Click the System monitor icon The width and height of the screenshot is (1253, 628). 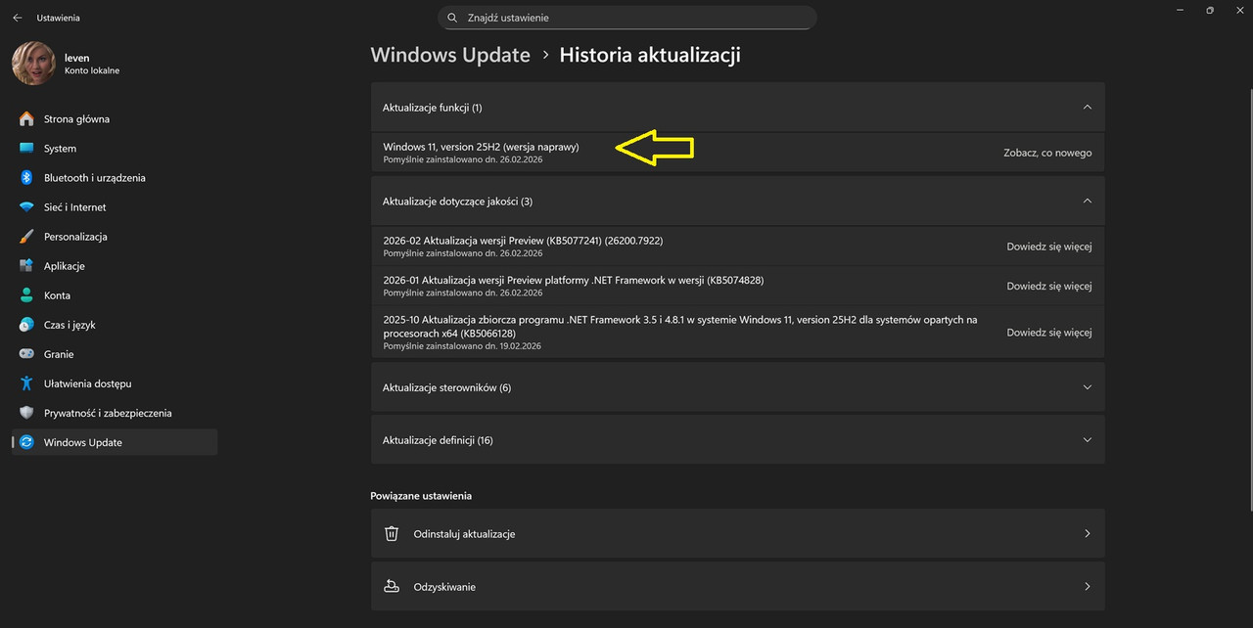tap(26, 149)
